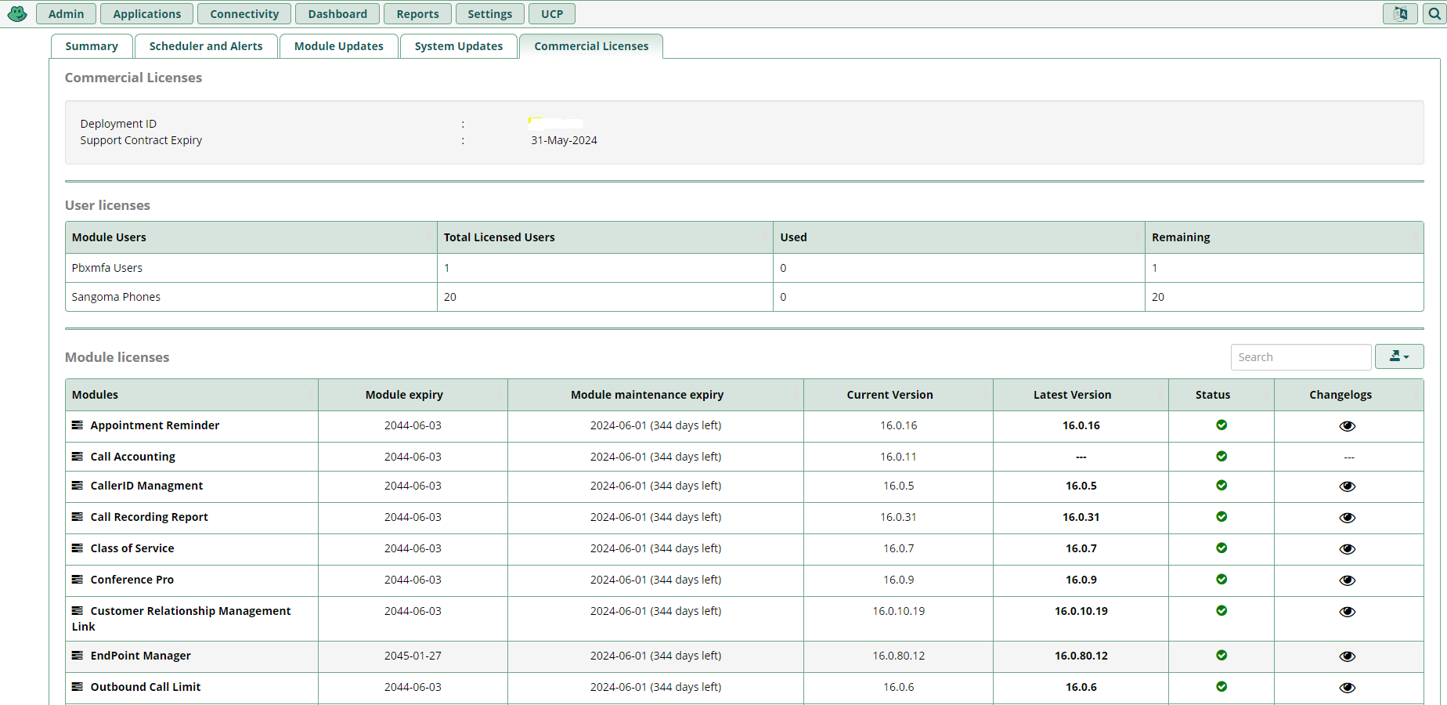Click the Appointment Reminder green status check
1447x705 pixels.
tap(1221, 425)
